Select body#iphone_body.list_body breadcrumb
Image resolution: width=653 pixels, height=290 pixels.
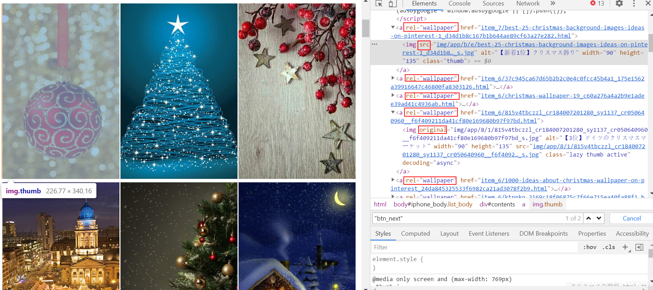coord(433,204)
